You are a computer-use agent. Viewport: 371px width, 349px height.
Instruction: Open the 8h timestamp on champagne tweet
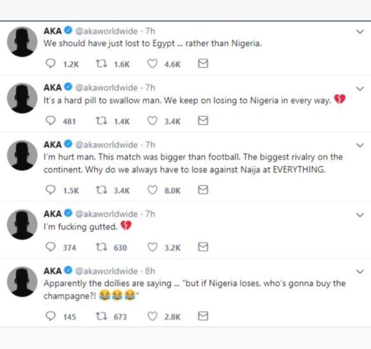pos(150,271)
